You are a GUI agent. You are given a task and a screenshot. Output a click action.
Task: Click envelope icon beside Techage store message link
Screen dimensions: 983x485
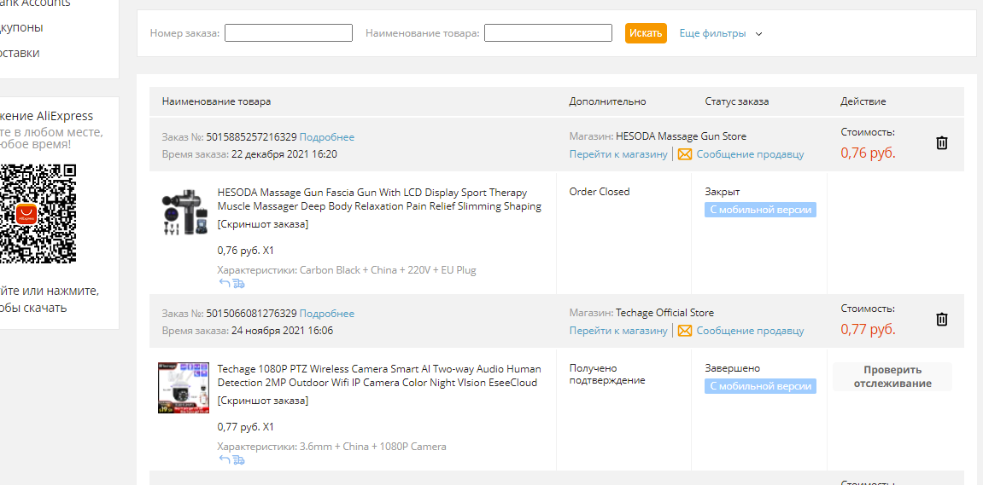[x=685, y=331]
